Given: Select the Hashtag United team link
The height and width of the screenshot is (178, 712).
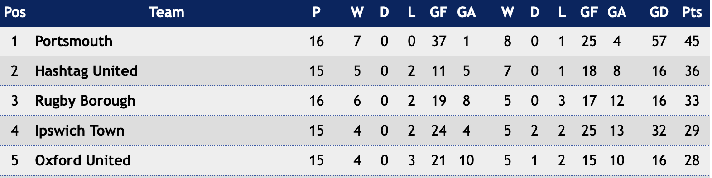Looking at the screenshot, I should 86,71.
